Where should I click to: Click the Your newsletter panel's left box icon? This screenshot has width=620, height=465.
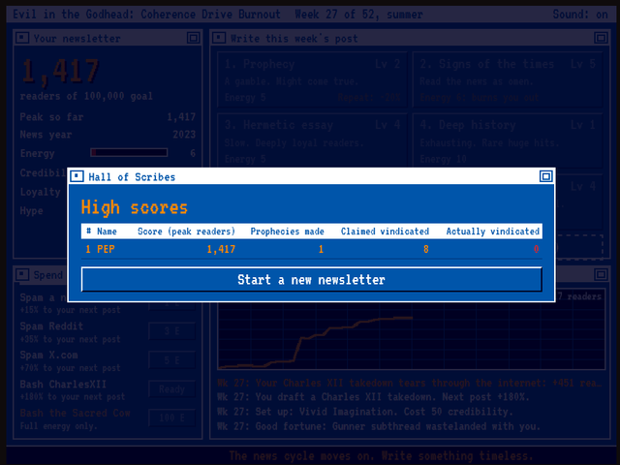pos(22,38)
